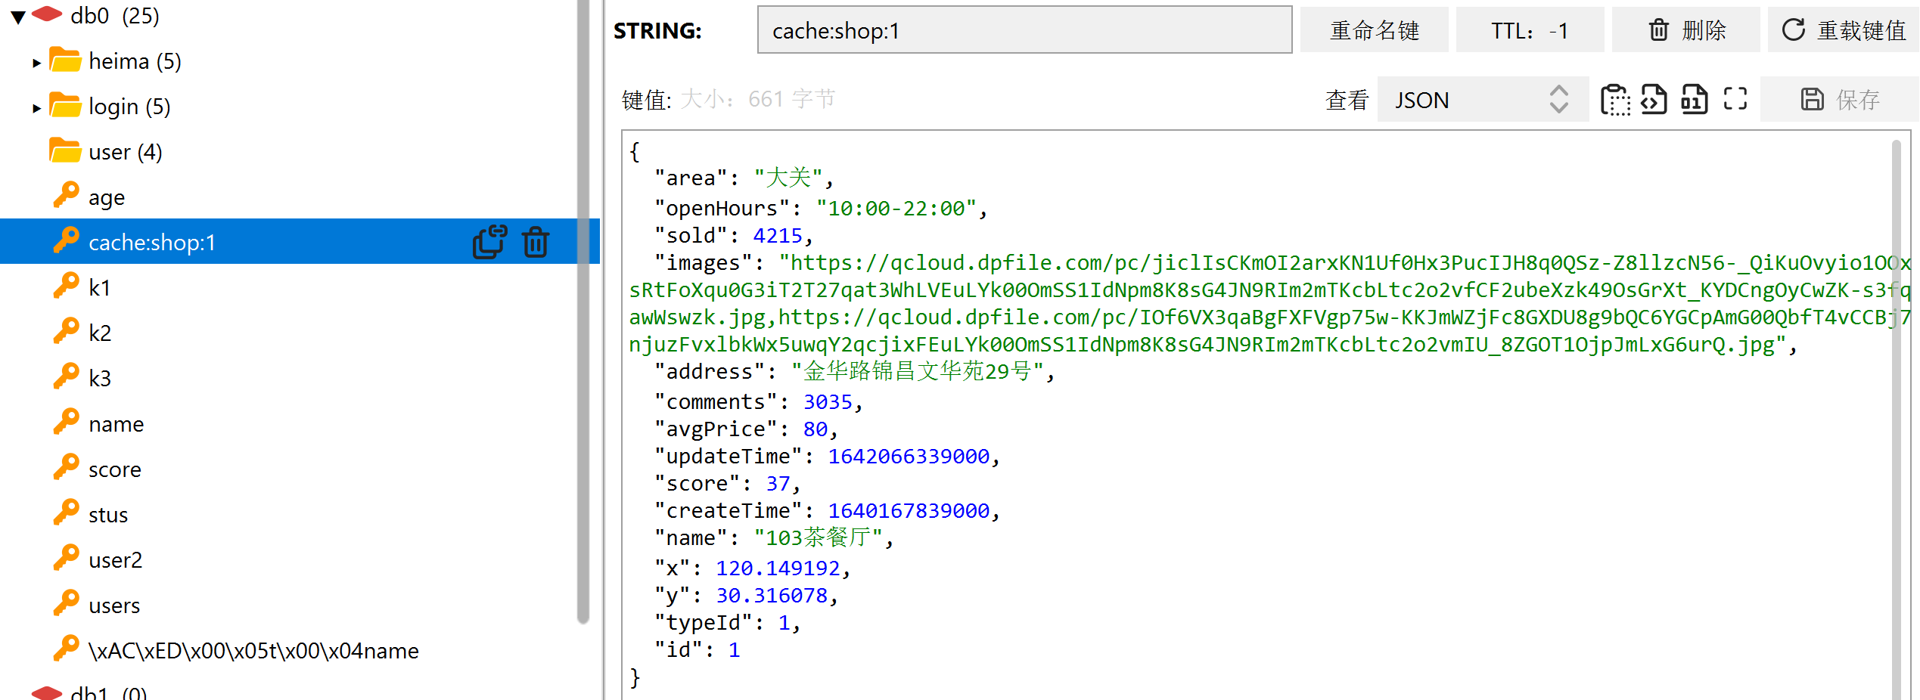Expand the heima folder
Screen dimensions: 1920x700
pos(36,63)
